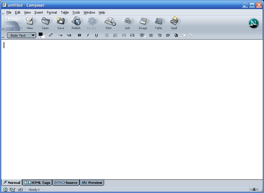The image size is (264, 193).
Task: Insert a picture using Image icon
Action: [x=143, y=23]
